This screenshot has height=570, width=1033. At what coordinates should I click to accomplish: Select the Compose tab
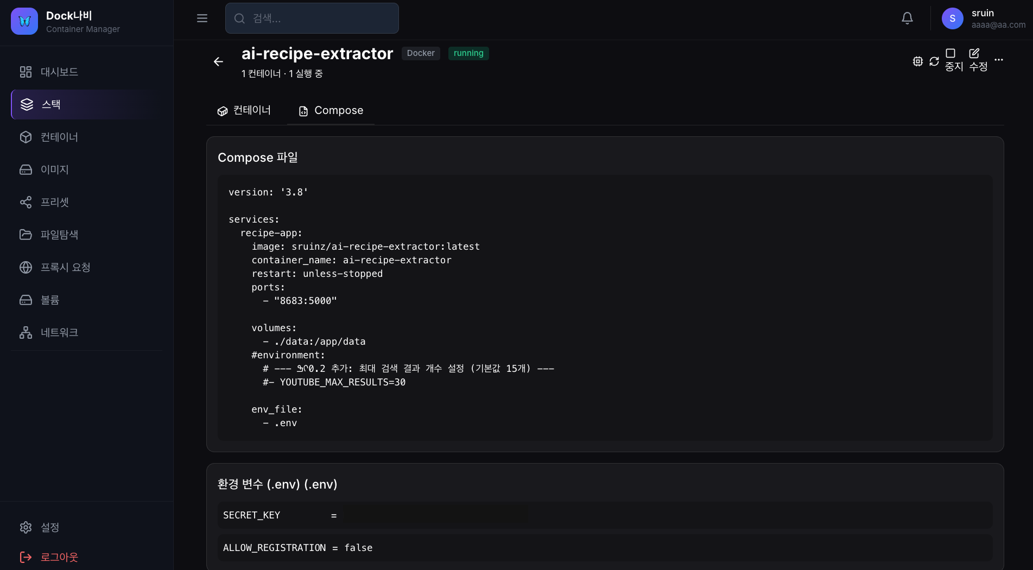tap(331, 111)
